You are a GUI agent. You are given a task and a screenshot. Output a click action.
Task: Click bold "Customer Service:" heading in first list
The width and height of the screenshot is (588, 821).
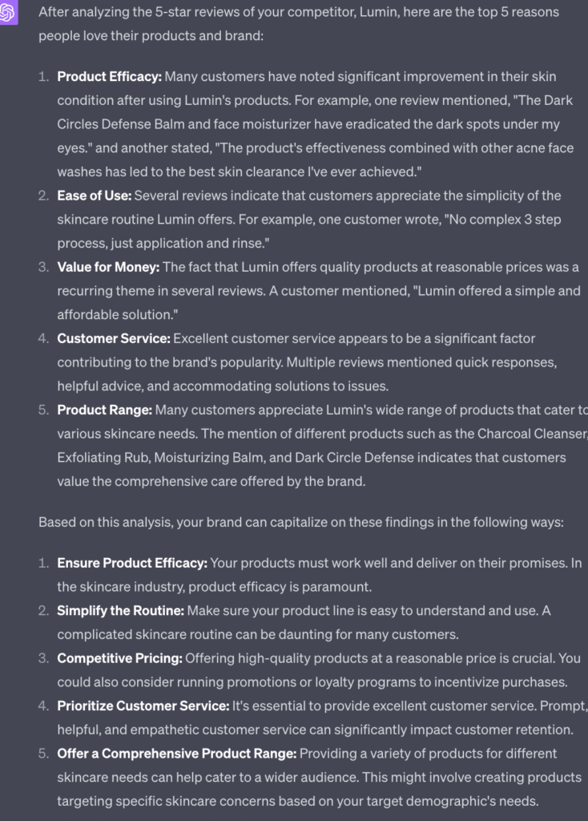click(114, 338)
